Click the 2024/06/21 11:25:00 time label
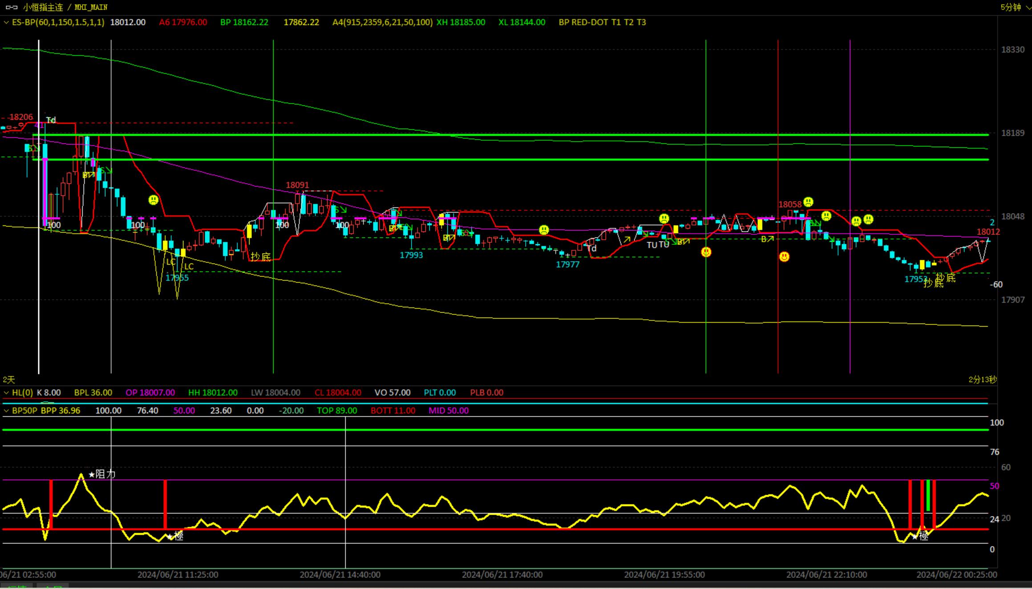The height and width of the screenshot is (589, 1032). pyautogui.click(x=178, y=575)
